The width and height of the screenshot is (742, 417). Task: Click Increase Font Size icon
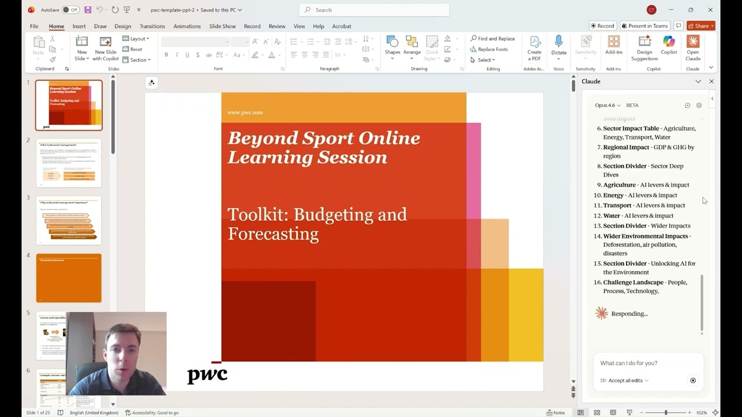(x=255, y=42)
